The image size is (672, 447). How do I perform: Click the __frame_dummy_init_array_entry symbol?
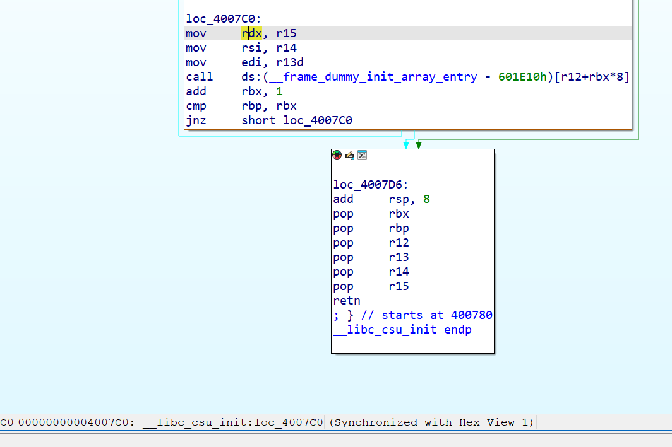coord(373,77)
